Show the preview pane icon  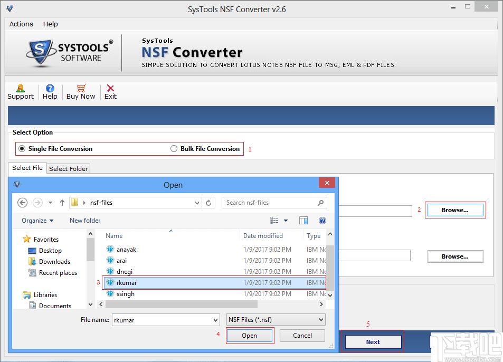point(303,220)
